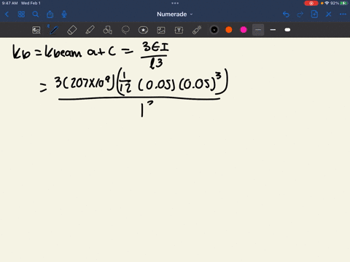Insert an image with Image tool

pos(161,30)
